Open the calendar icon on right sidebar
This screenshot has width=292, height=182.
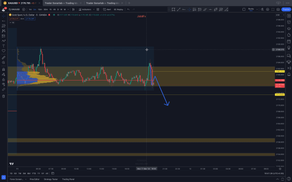point(289,41)
